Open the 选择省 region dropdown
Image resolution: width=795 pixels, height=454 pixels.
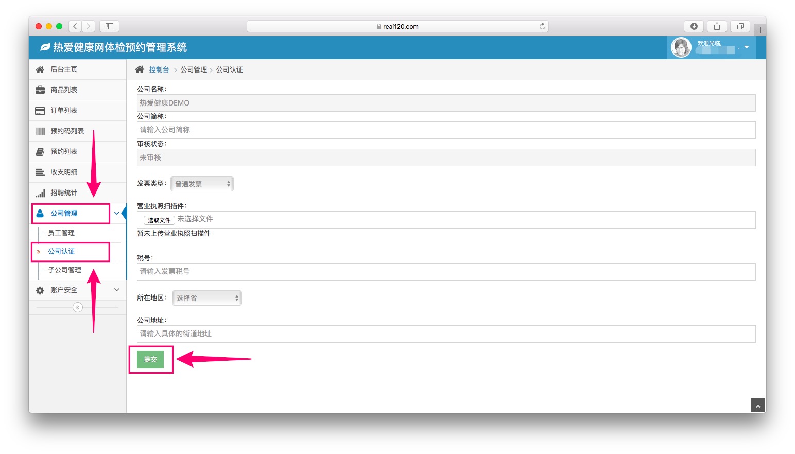pyautogui.click(x=206, y=298)
